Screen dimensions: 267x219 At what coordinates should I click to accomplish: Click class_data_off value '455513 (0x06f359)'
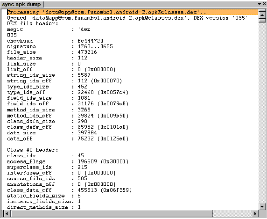pyautogui.click(x=105, y=190)
